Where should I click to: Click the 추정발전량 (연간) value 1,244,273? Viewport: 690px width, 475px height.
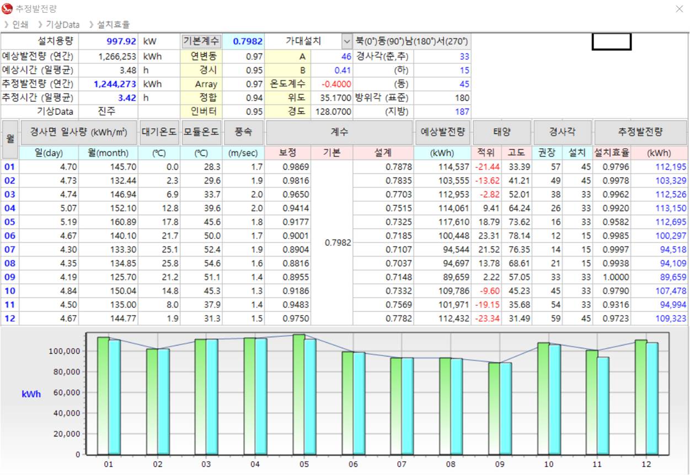click(x=110, y=84)
